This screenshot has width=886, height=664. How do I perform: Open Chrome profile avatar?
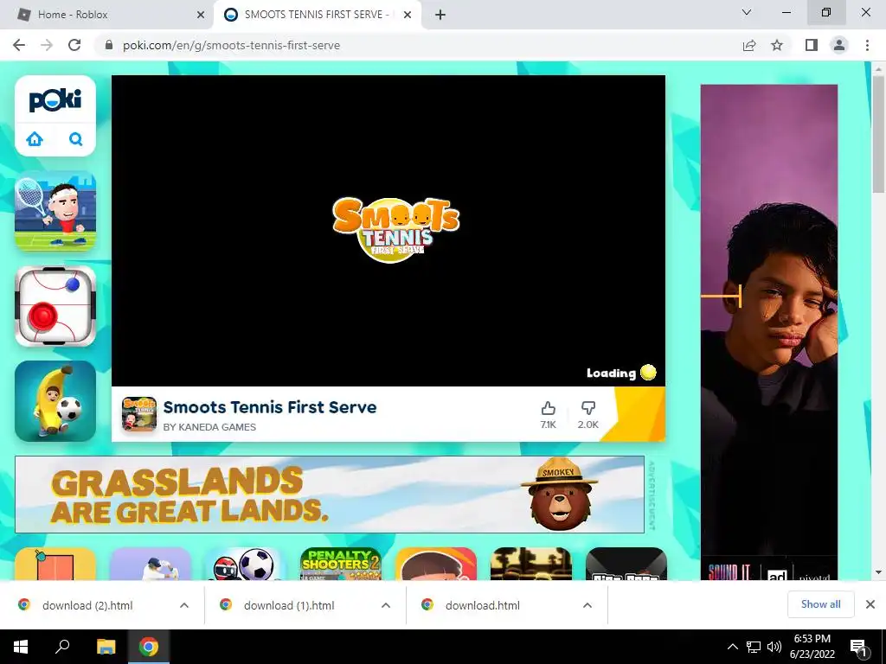click(x=839, y=45)
